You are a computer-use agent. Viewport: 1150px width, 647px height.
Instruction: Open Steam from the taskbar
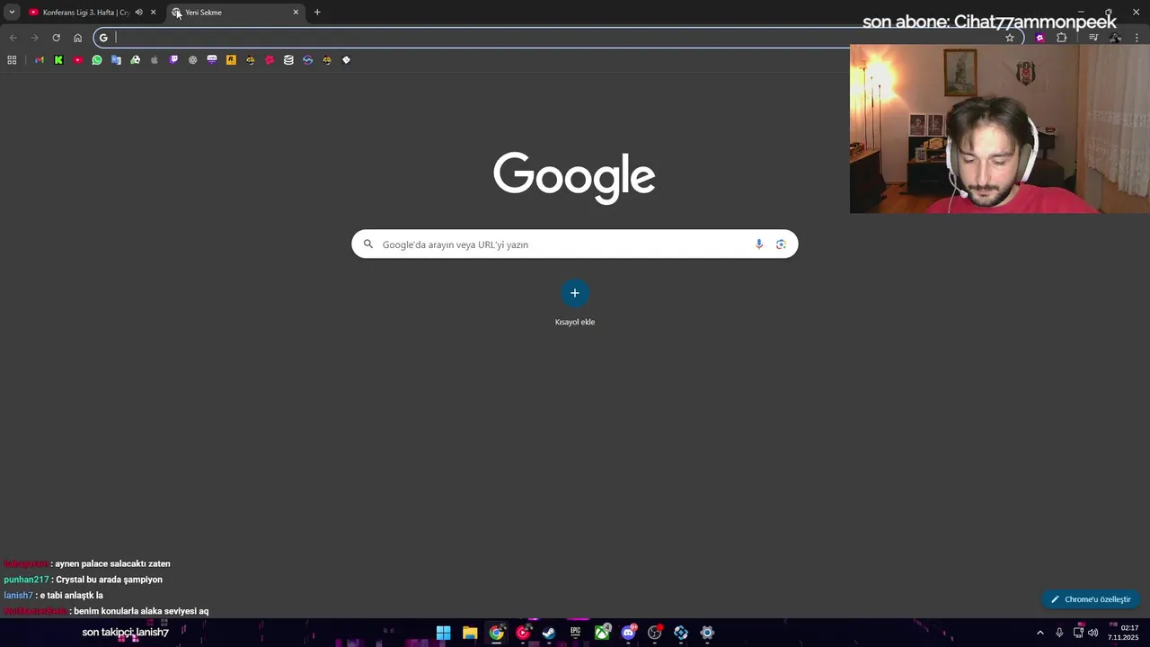549,633
